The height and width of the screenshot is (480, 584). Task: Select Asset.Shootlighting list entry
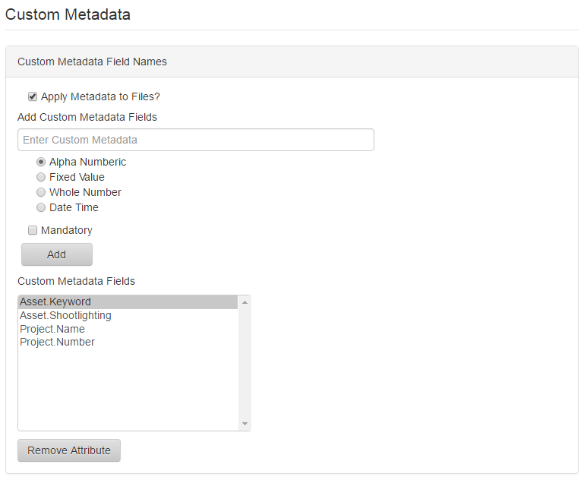point(128,315)
